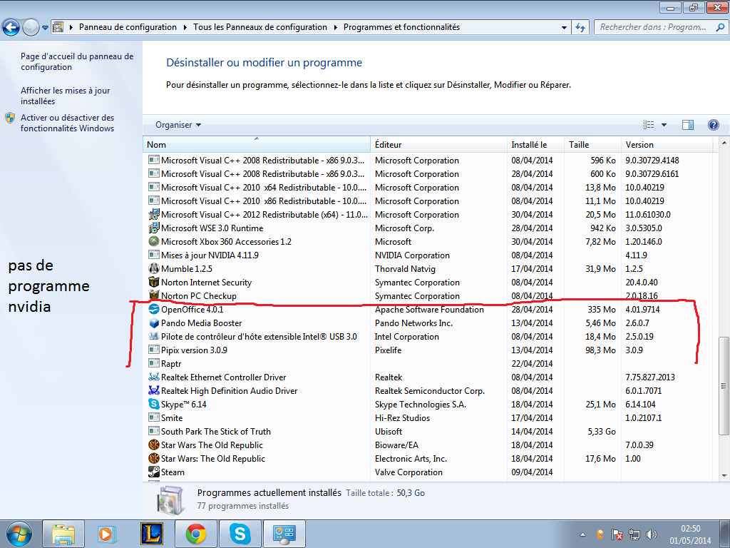The width and height of the screenshot is (730, 548).
Task: Open the Windows Start menu
Action: (19, 534)
